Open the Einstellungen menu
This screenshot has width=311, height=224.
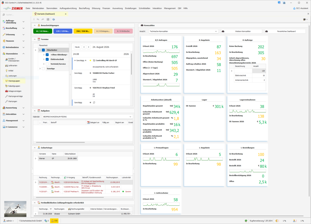[x=131, y=8]
